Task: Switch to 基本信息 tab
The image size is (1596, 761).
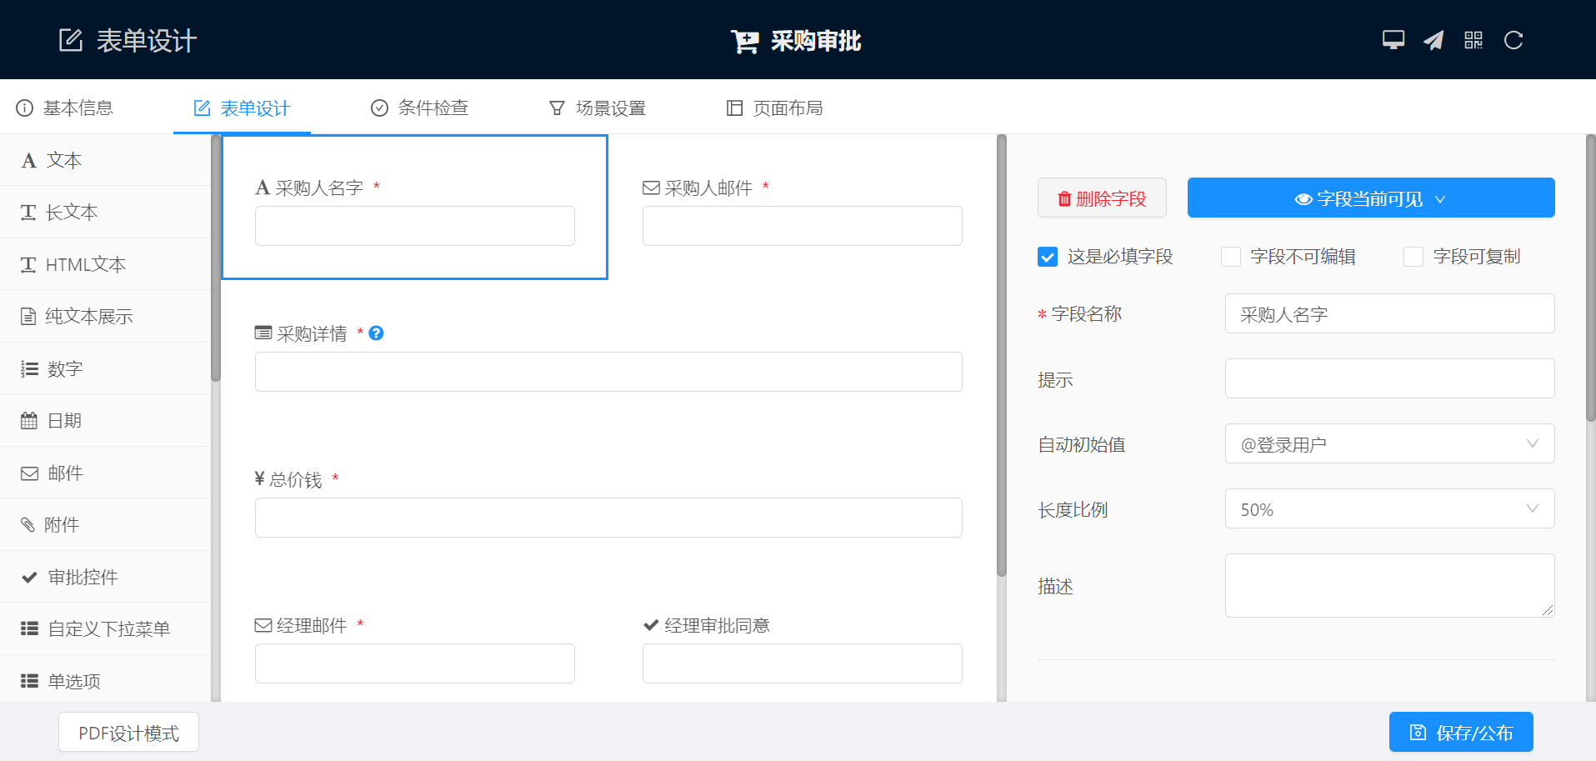Action: (x=65, y=108)
